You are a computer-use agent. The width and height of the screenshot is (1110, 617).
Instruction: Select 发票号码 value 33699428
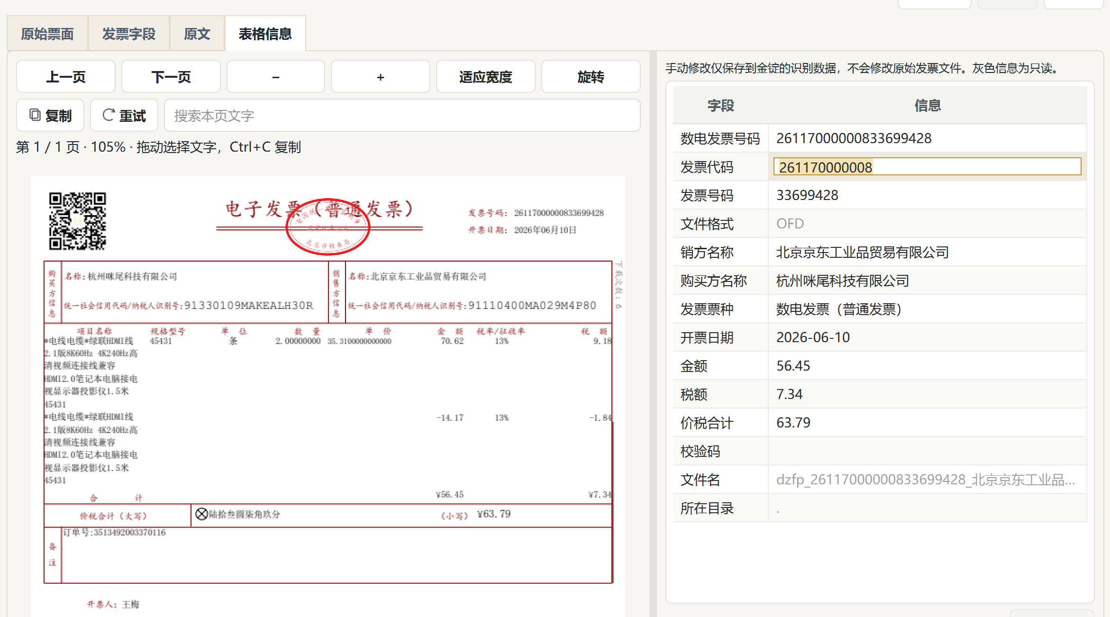[807, 195]
